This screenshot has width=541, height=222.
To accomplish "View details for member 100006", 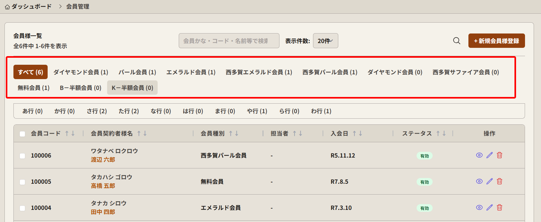I will 479,155.
